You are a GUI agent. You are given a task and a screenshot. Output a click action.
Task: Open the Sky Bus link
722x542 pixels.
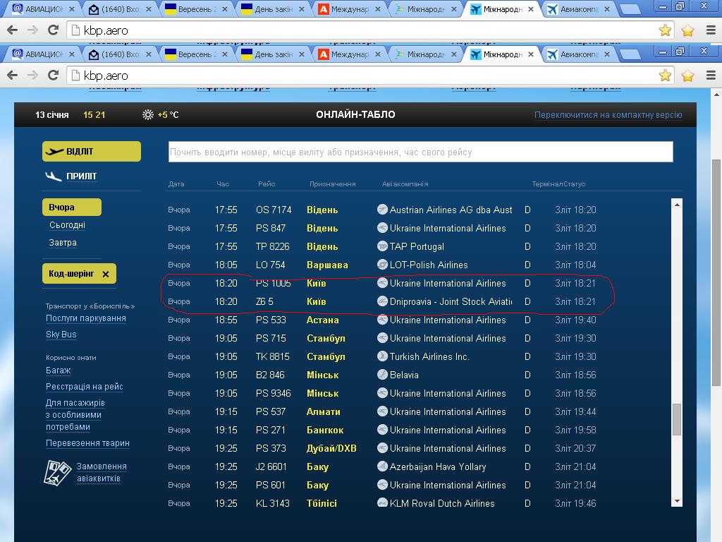coord(61,335)
